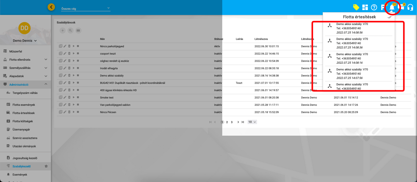This screenshot has height=182, width=417.
Task: Click the help question mark icon
Action: pos(374,7)
